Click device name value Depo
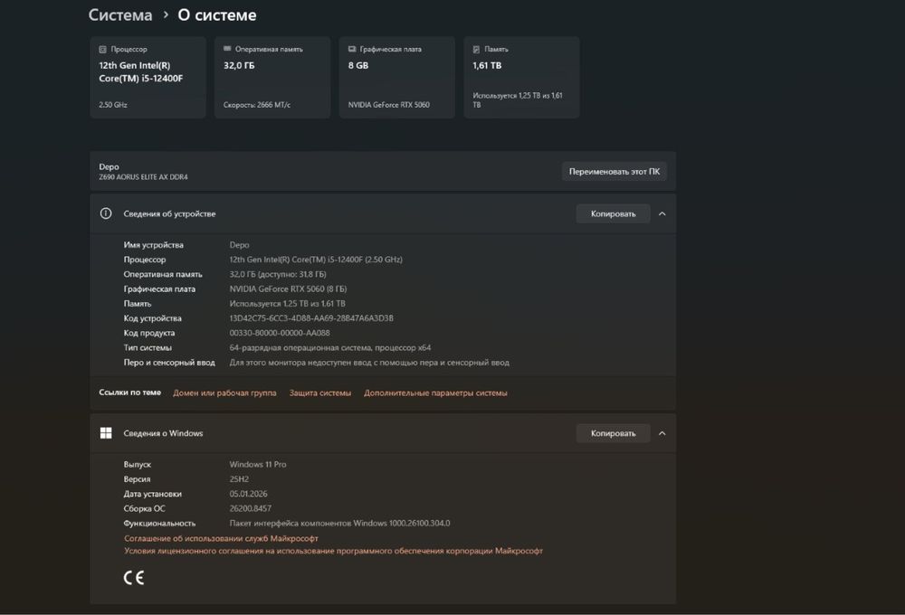The width and height of the screenshot is (905, 615). pyautogui.click(x=240, y=245)
